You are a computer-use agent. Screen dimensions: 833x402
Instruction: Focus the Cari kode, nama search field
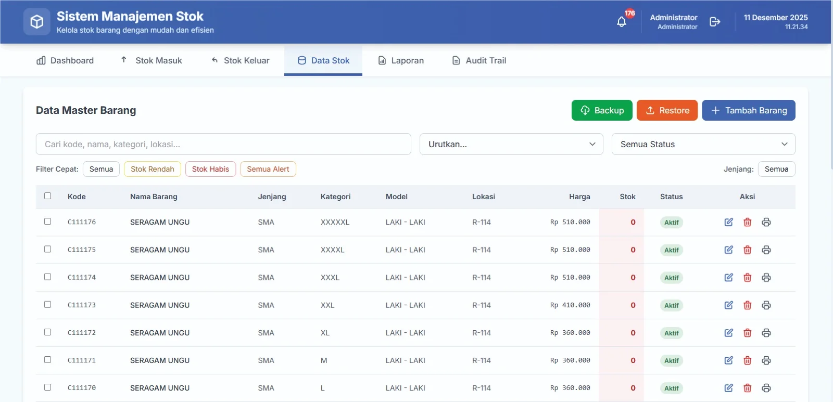[223, 144]
